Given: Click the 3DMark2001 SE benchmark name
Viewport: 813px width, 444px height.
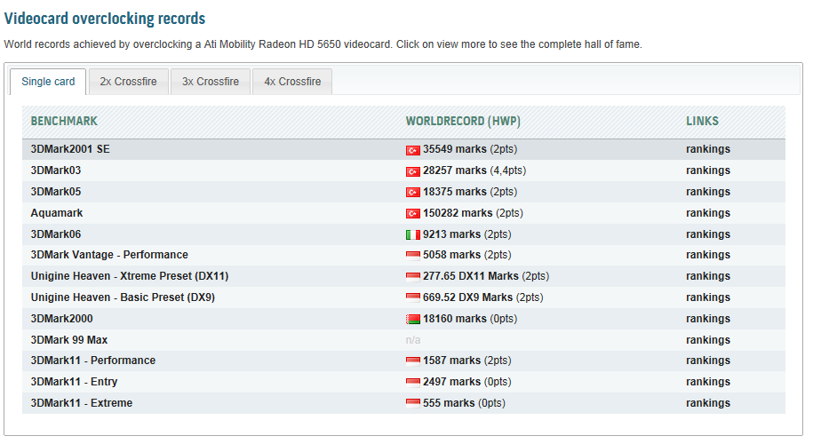Looking at the screenshot, I should pos(70,149).
